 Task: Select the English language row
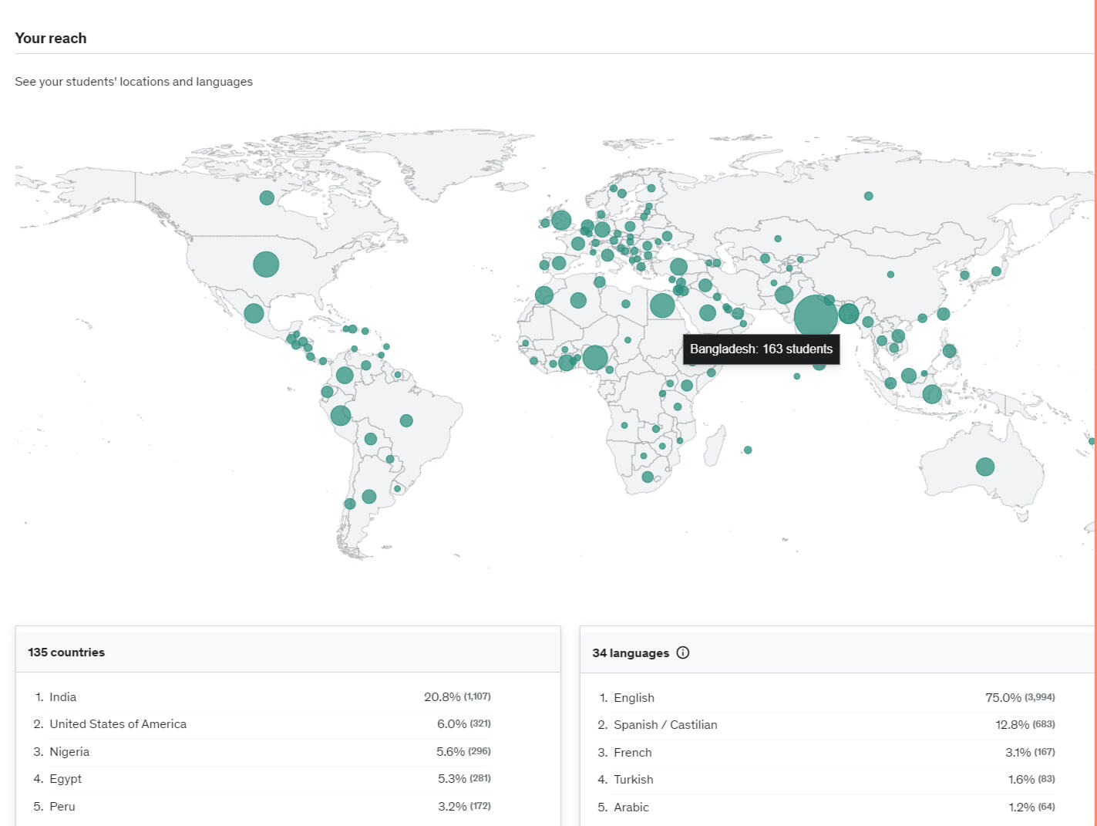click(x=634, y=697)
